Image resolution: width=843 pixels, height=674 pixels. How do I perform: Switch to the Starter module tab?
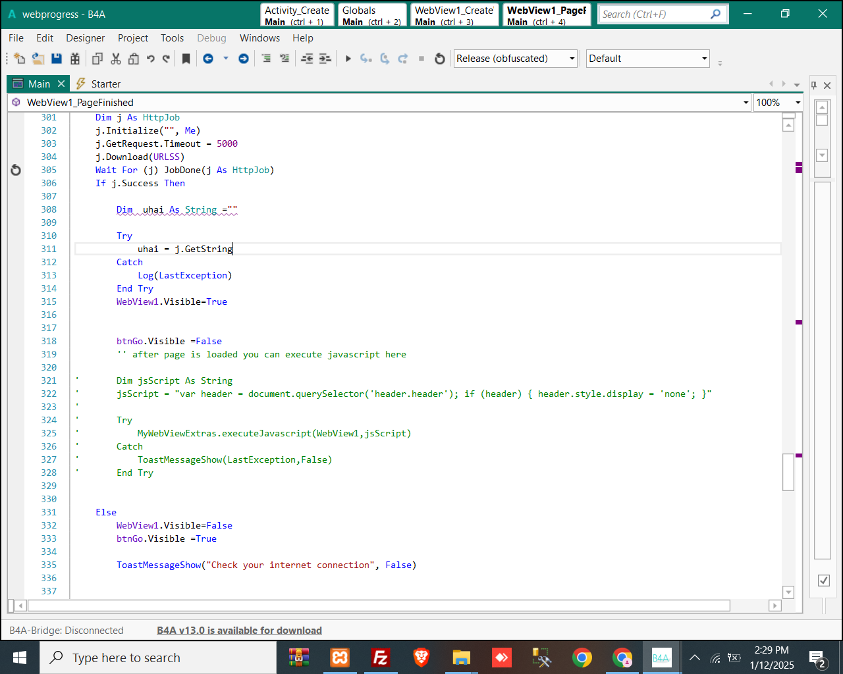pyautogui.click(x=105, y=84)
